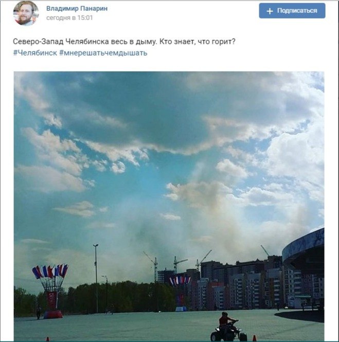Click the ATV rider in the photo
This screenshot has height=342, width=339.
pyautogui.click(x=228, y=328)
